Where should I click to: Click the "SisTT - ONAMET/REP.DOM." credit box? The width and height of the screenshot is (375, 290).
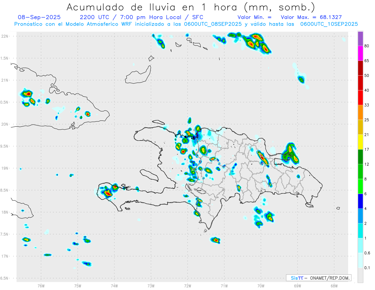click(x=319, y=278)
